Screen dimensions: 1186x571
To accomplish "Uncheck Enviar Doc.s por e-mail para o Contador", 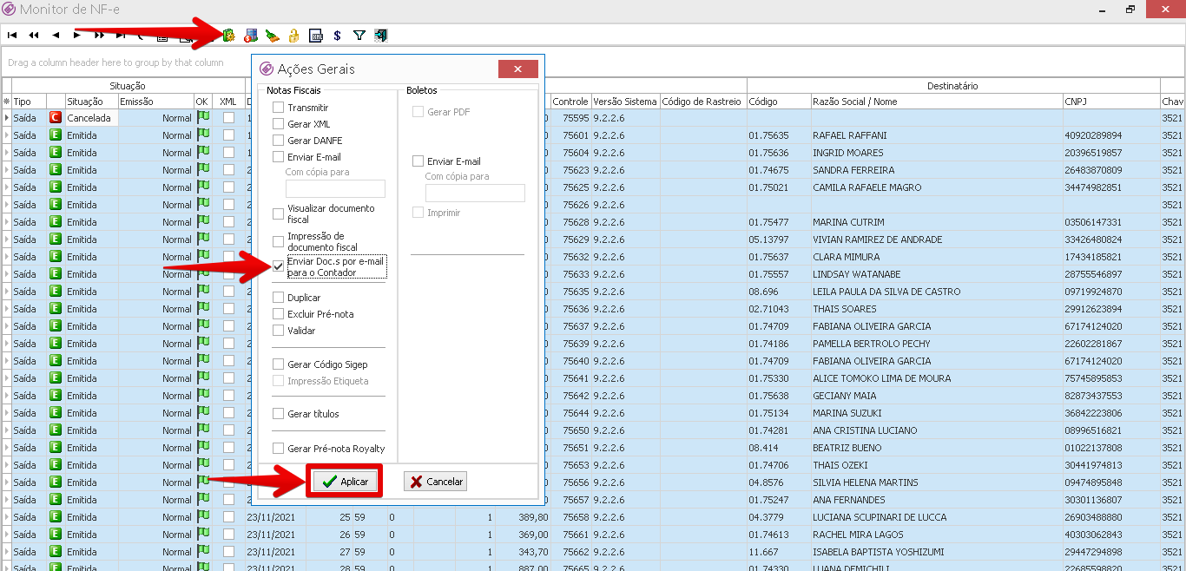I will tap(279, 266).
